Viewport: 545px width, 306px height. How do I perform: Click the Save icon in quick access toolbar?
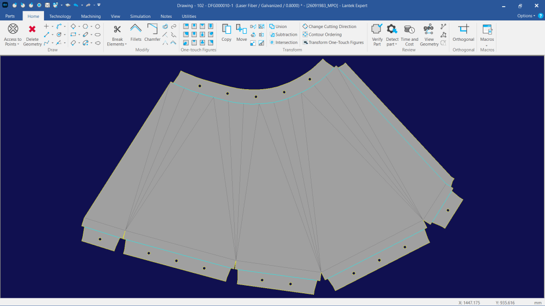(47, 5)
